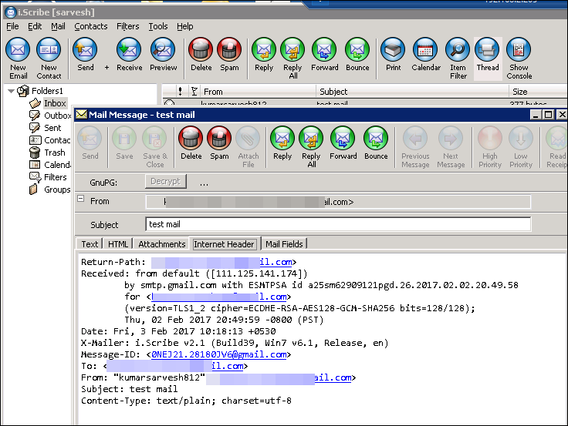This screenshot has width=568, height=426.
Task: Mark Spam in Mail Message window
Action: point(219,143)
